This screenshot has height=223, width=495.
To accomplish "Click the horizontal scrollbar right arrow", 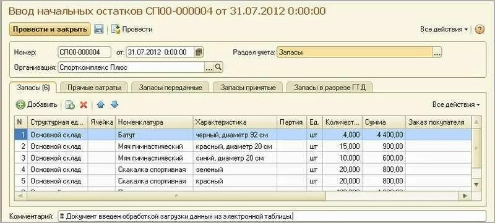I will pos(465,196).
